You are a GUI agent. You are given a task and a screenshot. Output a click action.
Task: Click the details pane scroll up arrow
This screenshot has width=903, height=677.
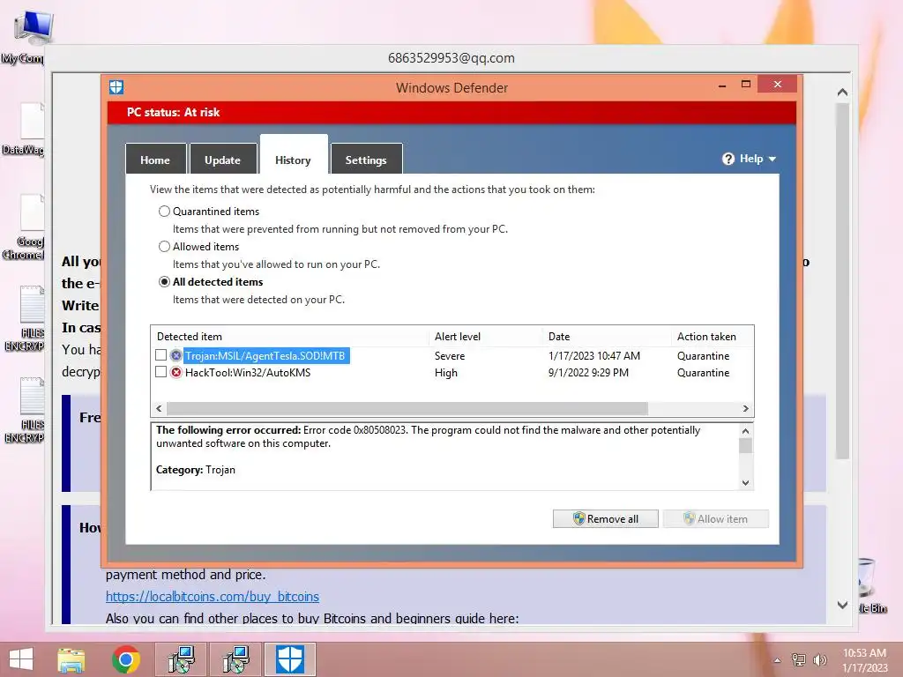pos(745,430)
